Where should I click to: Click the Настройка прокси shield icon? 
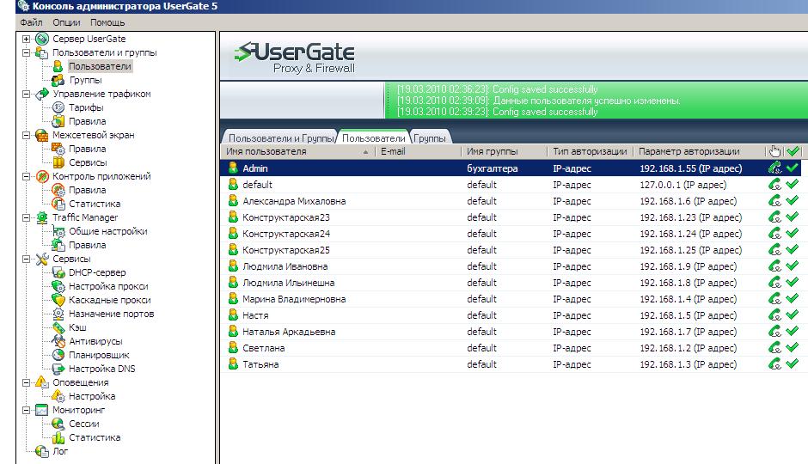(x=58, y=286)
